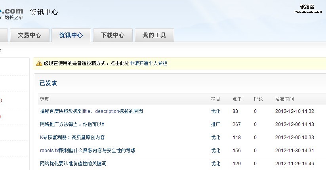Click the 发布时间 column header
This screenshot has height=170, width=326.
pos(284,99)
